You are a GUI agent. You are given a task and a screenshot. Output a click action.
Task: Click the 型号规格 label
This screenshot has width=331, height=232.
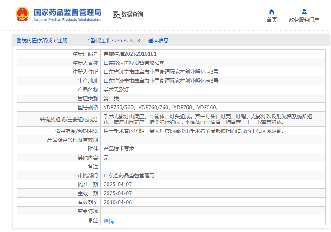pos(88,108)
